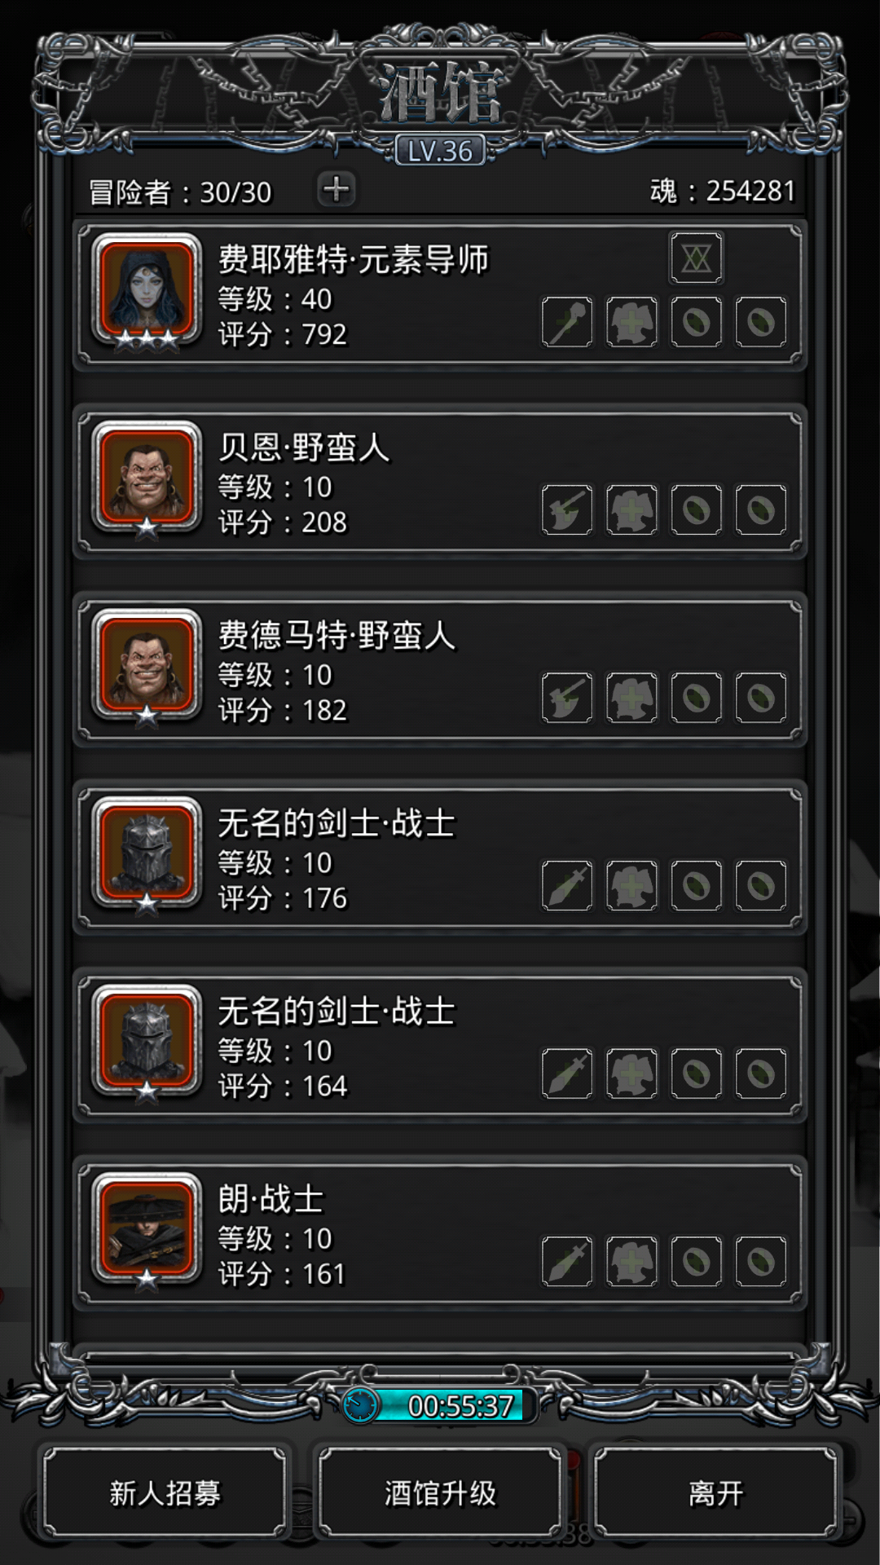Tap the sword slot of the 评分 176 战士

click(x=567, y=885)
